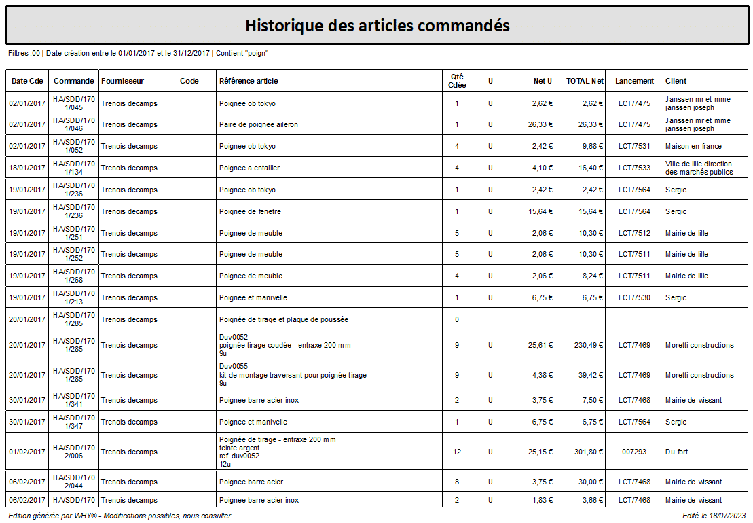Click the Edité le 18/07/2023 footer text
Viewport: 753px width, 523px height.
point(714,516)
